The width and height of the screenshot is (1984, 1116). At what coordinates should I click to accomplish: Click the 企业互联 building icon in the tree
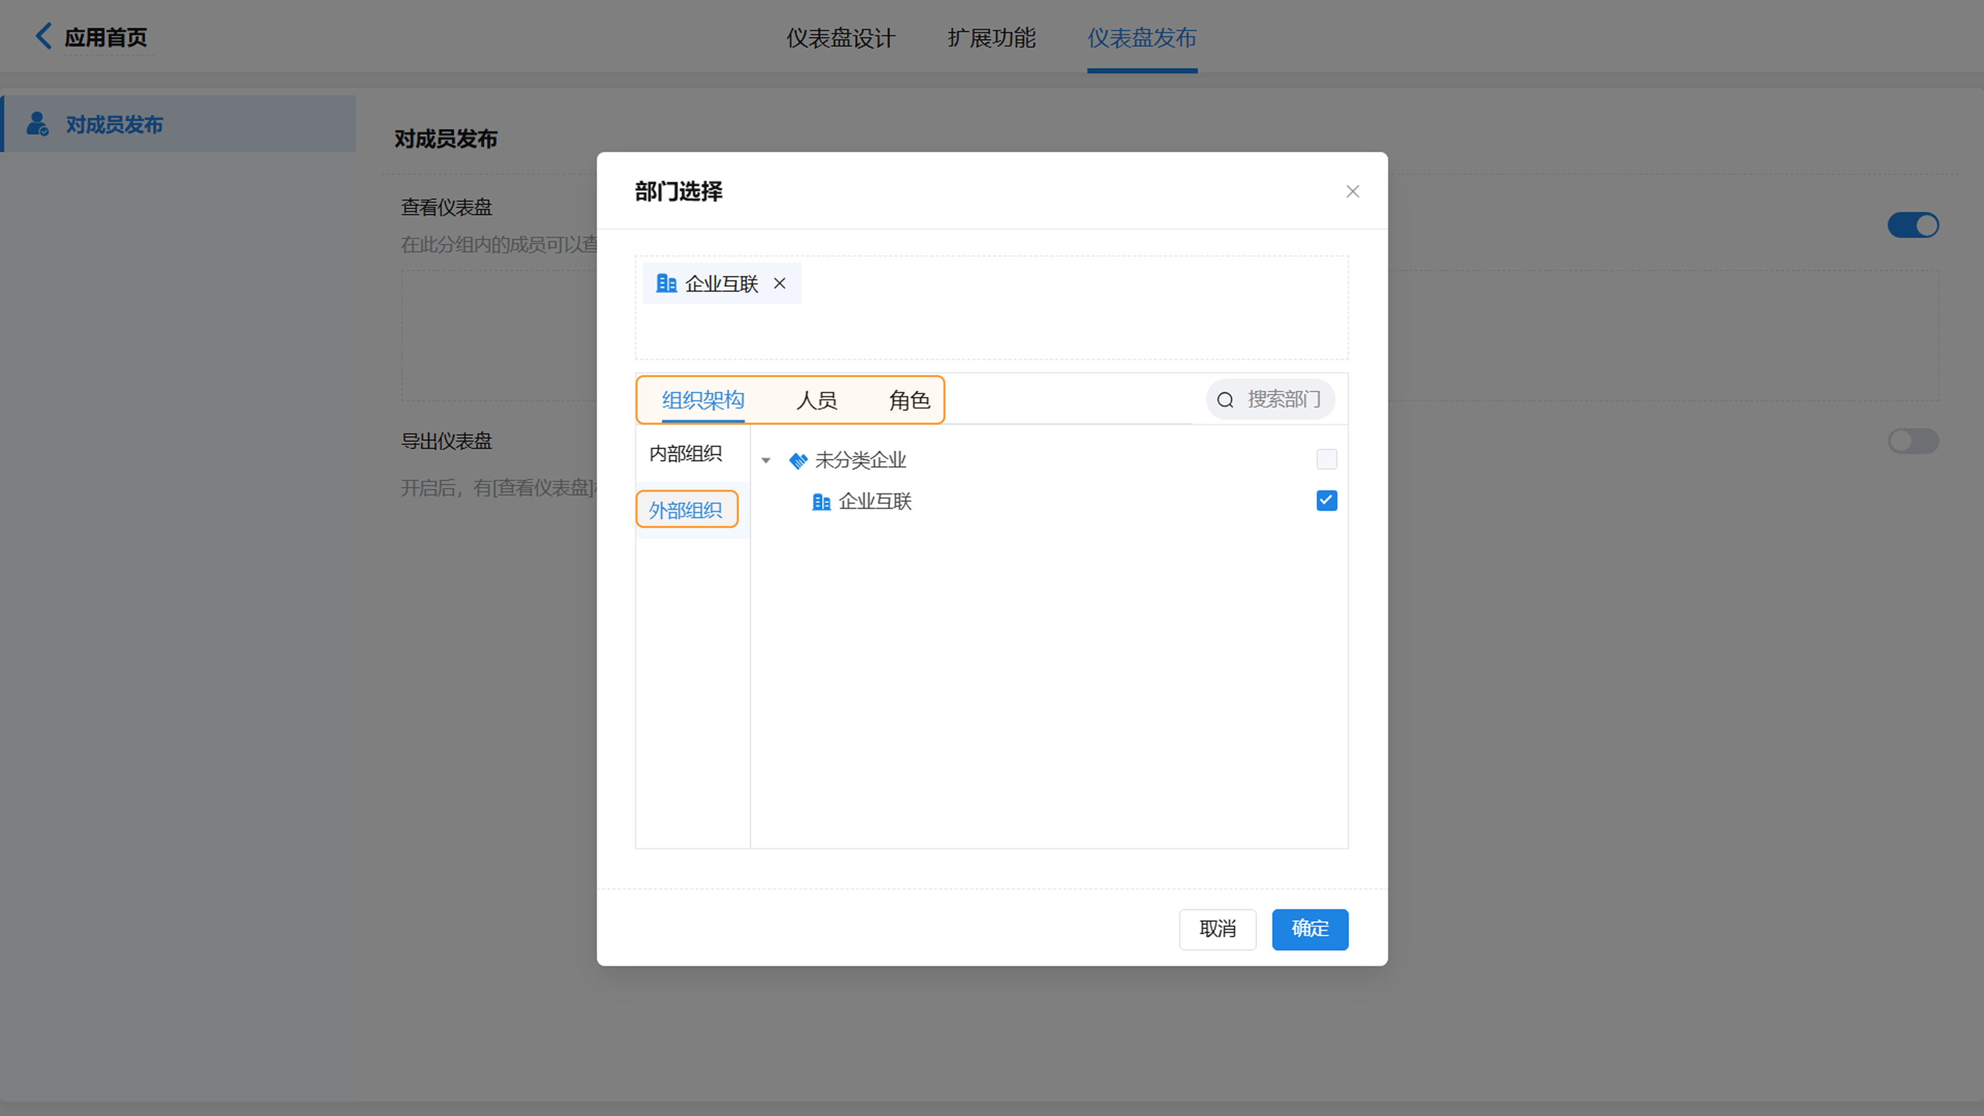pyautogui.click(x=821, y=502)
